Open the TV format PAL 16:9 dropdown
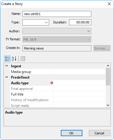The width and height of the screenshot is (114, 140). click(57, 39)
